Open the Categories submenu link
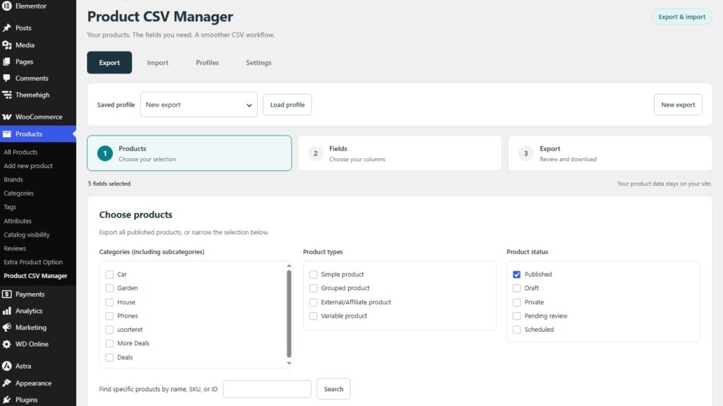This screenshot has height=406, width=723. [19, 193]
